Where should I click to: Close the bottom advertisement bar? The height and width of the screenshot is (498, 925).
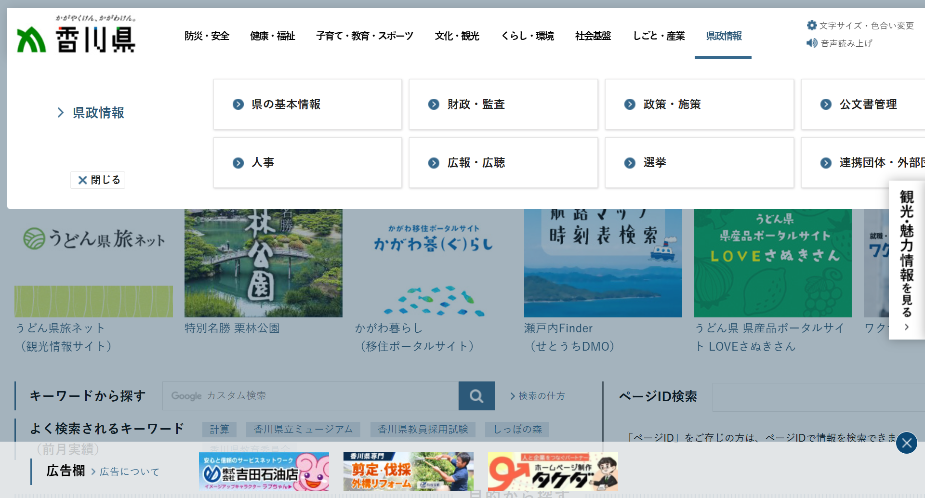tap(906, 443)
